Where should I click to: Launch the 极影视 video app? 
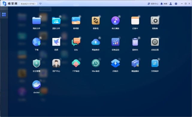[96, 21]
